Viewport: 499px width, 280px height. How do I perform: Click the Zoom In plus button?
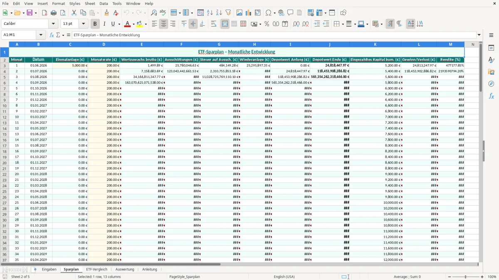pos(482,277)
